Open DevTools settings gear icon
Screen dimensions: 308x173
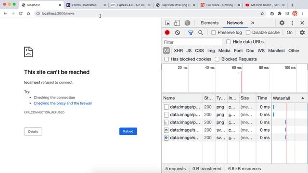(x=282, y=23)
